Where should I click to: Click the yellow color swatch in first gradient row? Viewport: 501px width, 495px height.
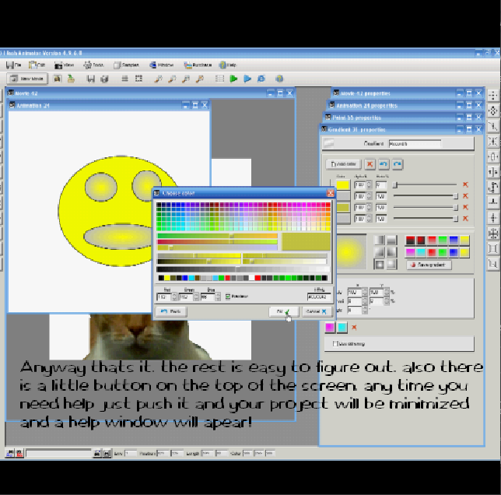click(x=342, y=185)
